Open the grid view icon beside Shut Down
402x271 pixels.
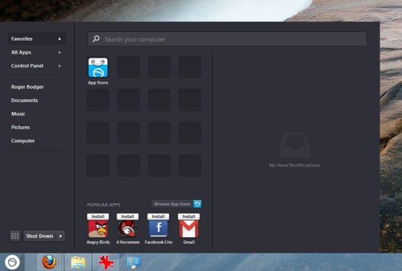tap(15, 236)
